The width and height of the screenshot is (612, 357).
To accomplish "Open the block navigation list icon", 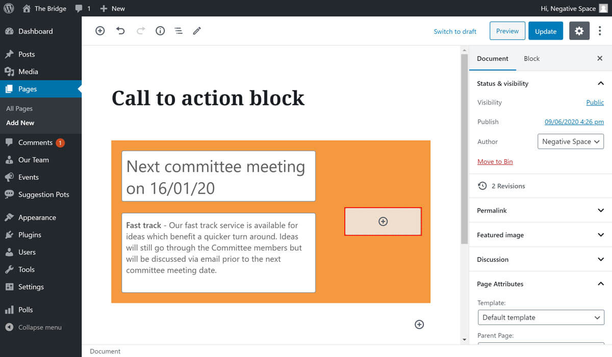I will coord(178,31).
